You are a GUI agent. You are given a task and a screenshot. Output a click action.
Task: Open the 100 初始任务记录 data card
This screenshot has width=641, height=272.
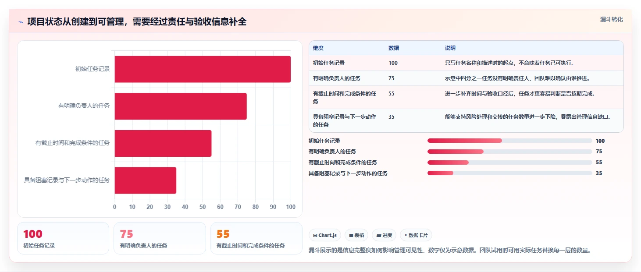point(63,238)
